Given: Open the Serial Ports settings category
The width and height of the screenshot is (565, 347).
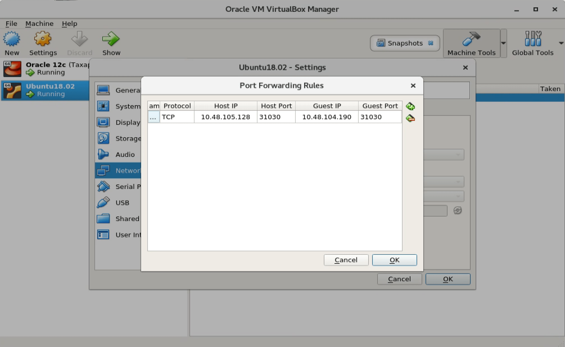Looking at the screenshot, I should [x=118, y=186].
